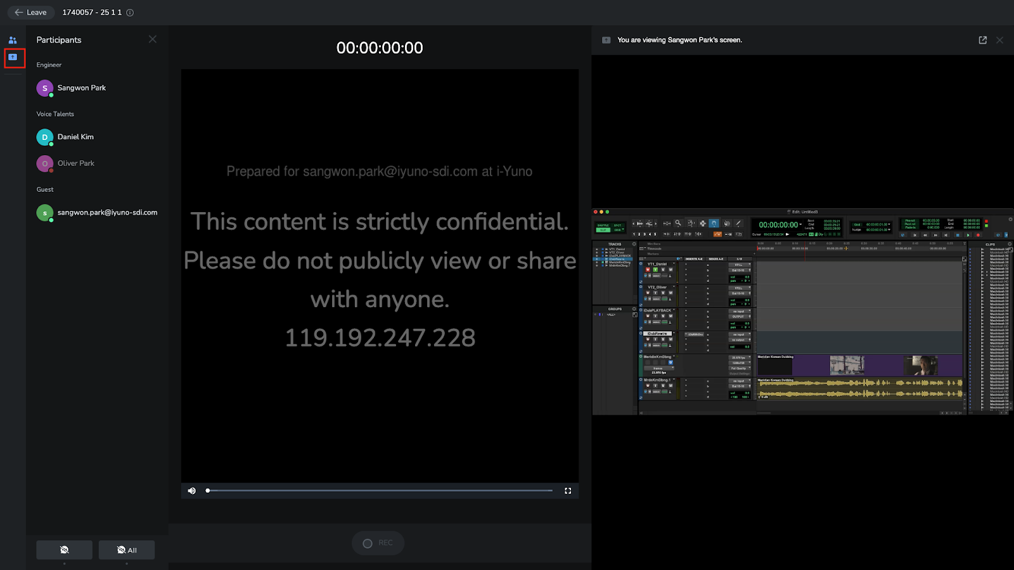This screenshot has height=570, width=1014.
Task: Pop out Sangwon Park's shared screen
Action: [x=983, y=40]
